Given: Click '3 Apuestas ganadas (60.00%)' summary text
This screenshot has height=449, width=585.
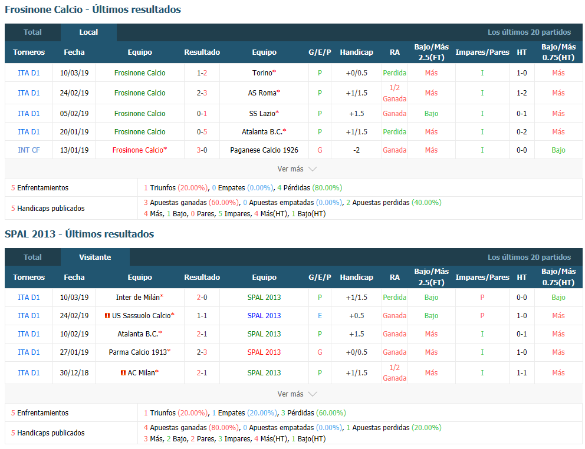Looking at the screenshot, I should click(192, 203).
